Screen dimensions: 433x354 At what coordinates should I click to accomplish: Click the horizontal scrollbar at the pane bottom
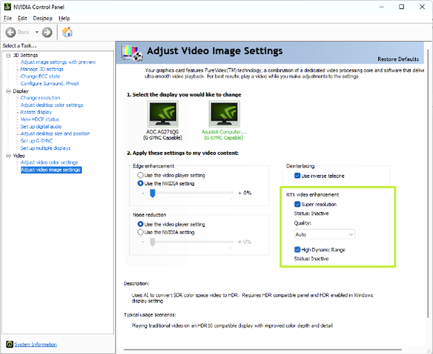pos(262,349)
